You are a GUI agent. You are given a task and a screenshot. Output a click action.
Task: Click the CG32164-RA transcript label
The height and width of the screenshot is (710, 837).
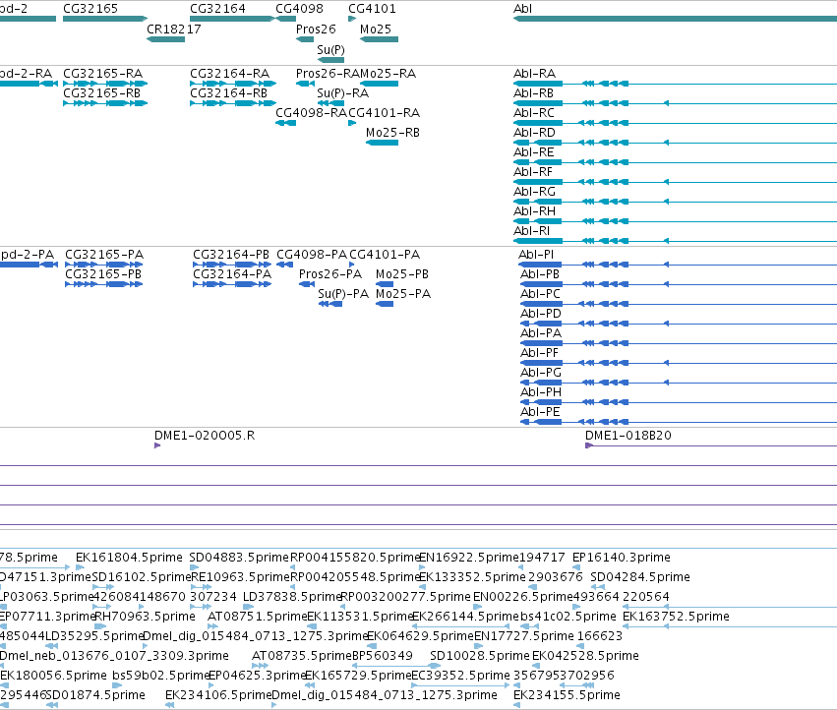point(229,73)
